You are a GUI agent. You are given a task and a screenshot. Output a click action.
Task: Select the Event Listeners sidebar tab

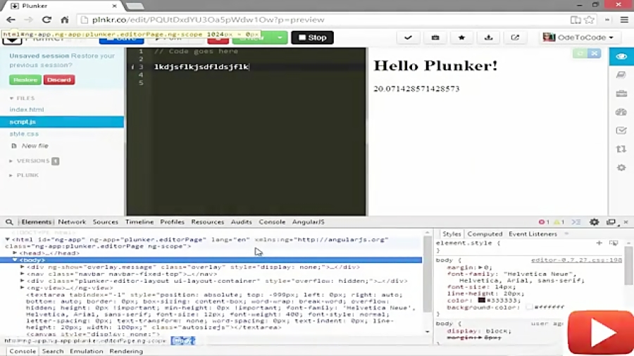(x=533, y=234)
